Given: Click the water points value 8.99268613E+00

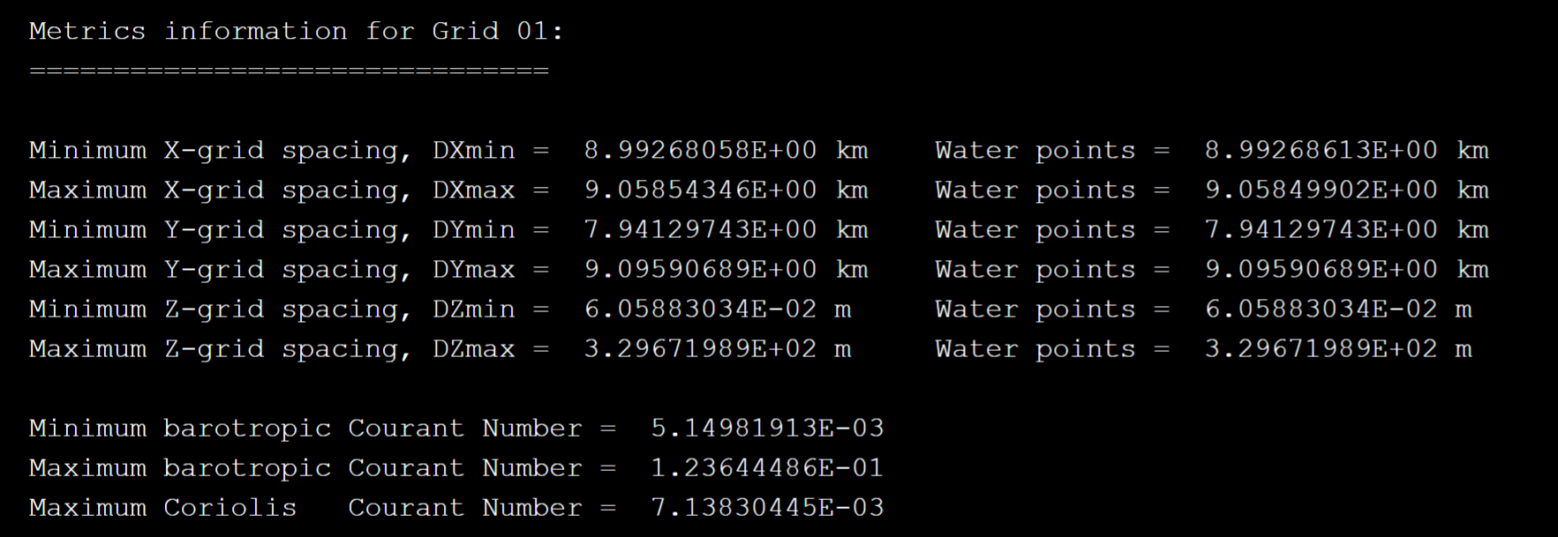Looking at the screenshot, I should click(x=1321, y=151).
